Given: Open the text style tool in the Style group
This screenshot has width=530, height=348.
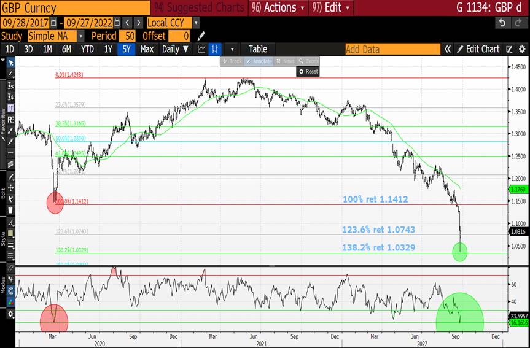Looking at the screenshot, I should [11, 223].
